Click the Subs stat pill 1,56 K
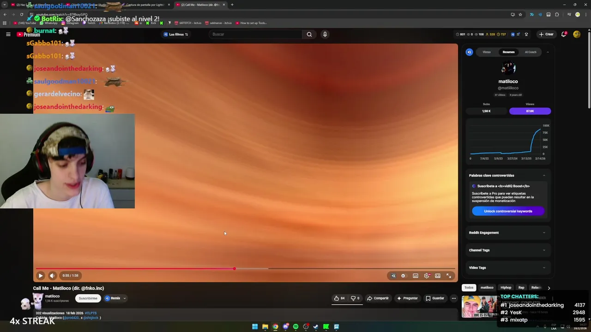This screenshot has height=332, width=591. (x=486, y=111)
